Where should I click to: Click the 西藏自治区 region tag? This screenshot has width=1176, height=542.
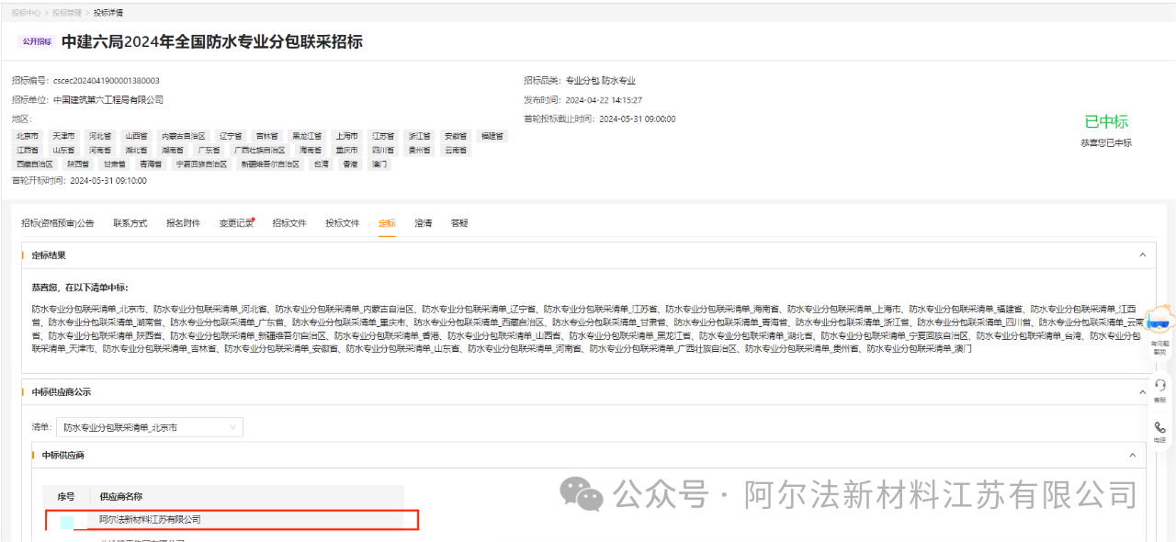pos(35,164)
